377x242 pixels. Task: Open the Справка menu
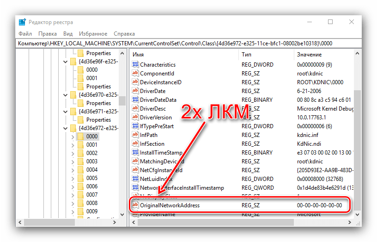point(124,34)
